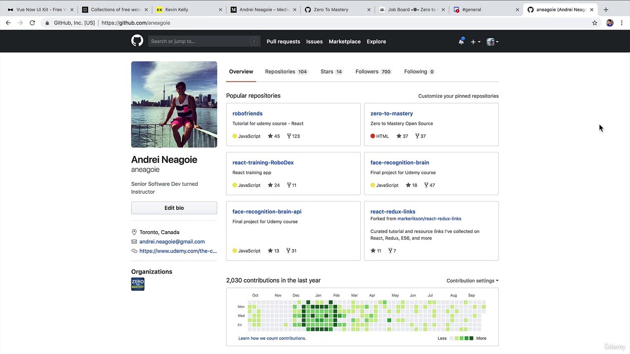Open the Followers tab
Screen dimensions: 630x354
373,72
